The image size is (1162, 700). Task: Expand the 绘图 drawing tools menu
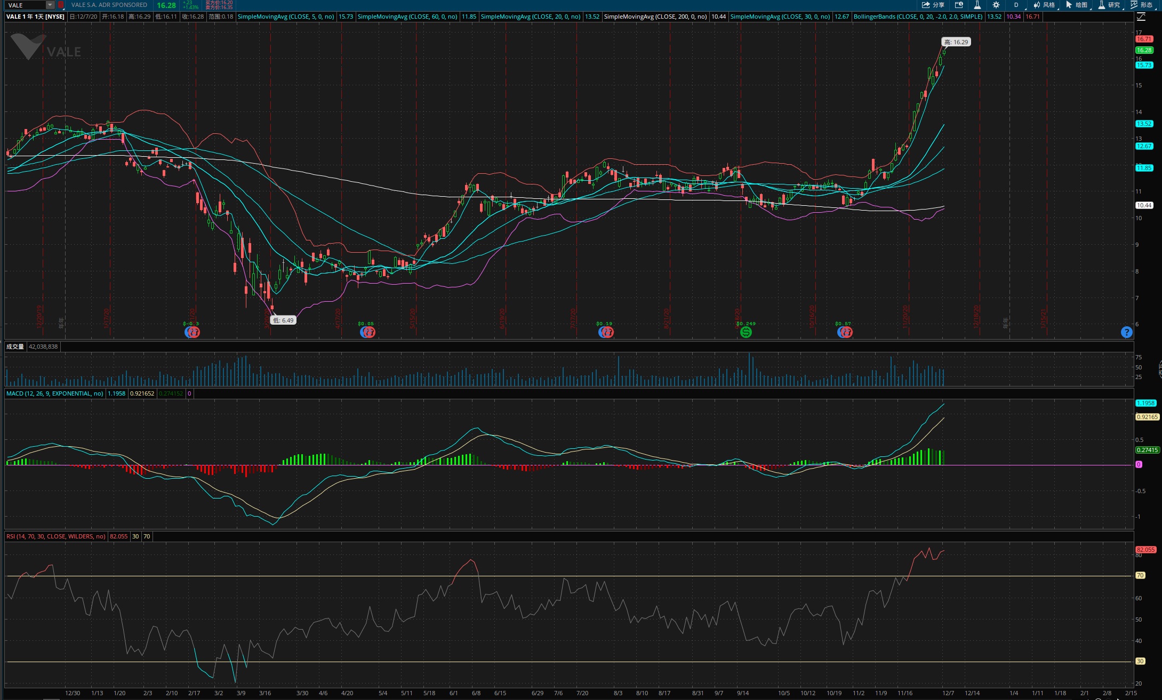[x=1077, y=5]
